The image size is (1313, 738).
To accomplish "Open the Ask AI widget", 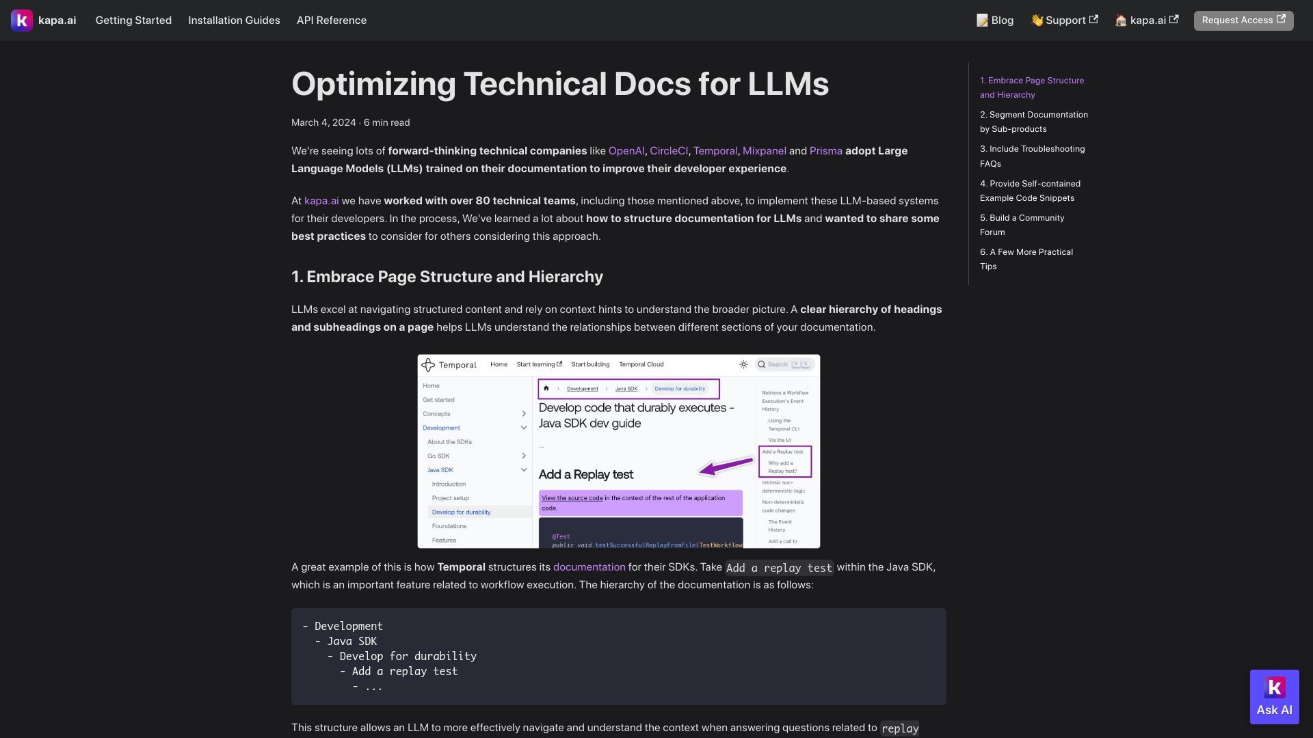I will tap(1274, 696).
